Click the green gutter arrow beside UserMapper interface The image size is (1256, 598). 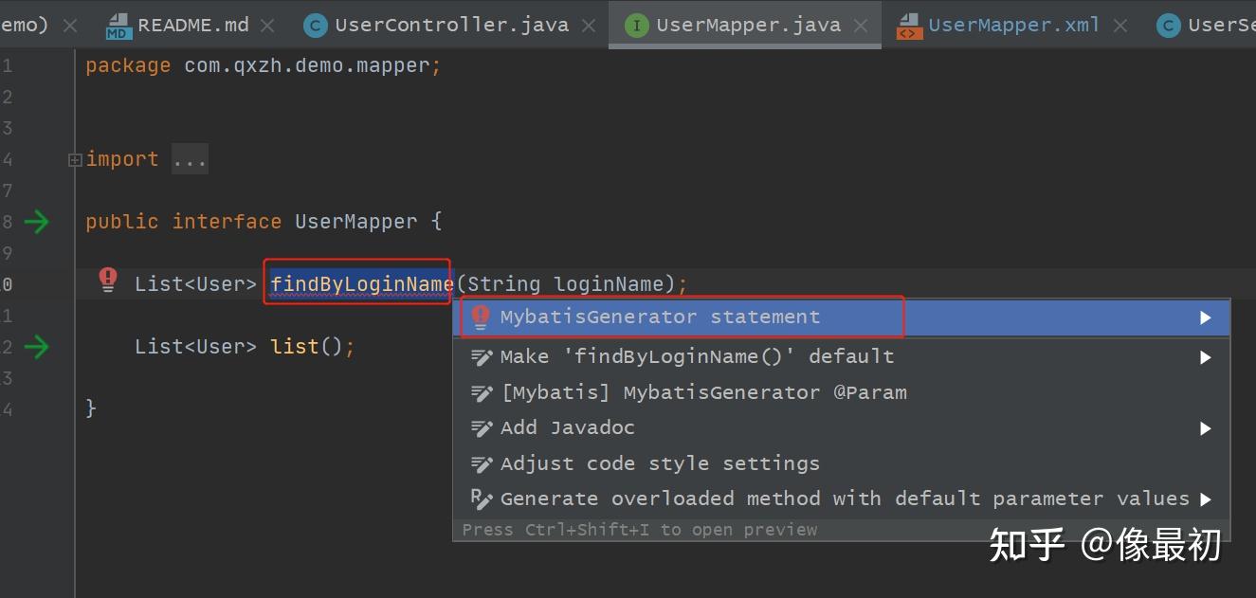pos(36,223)
